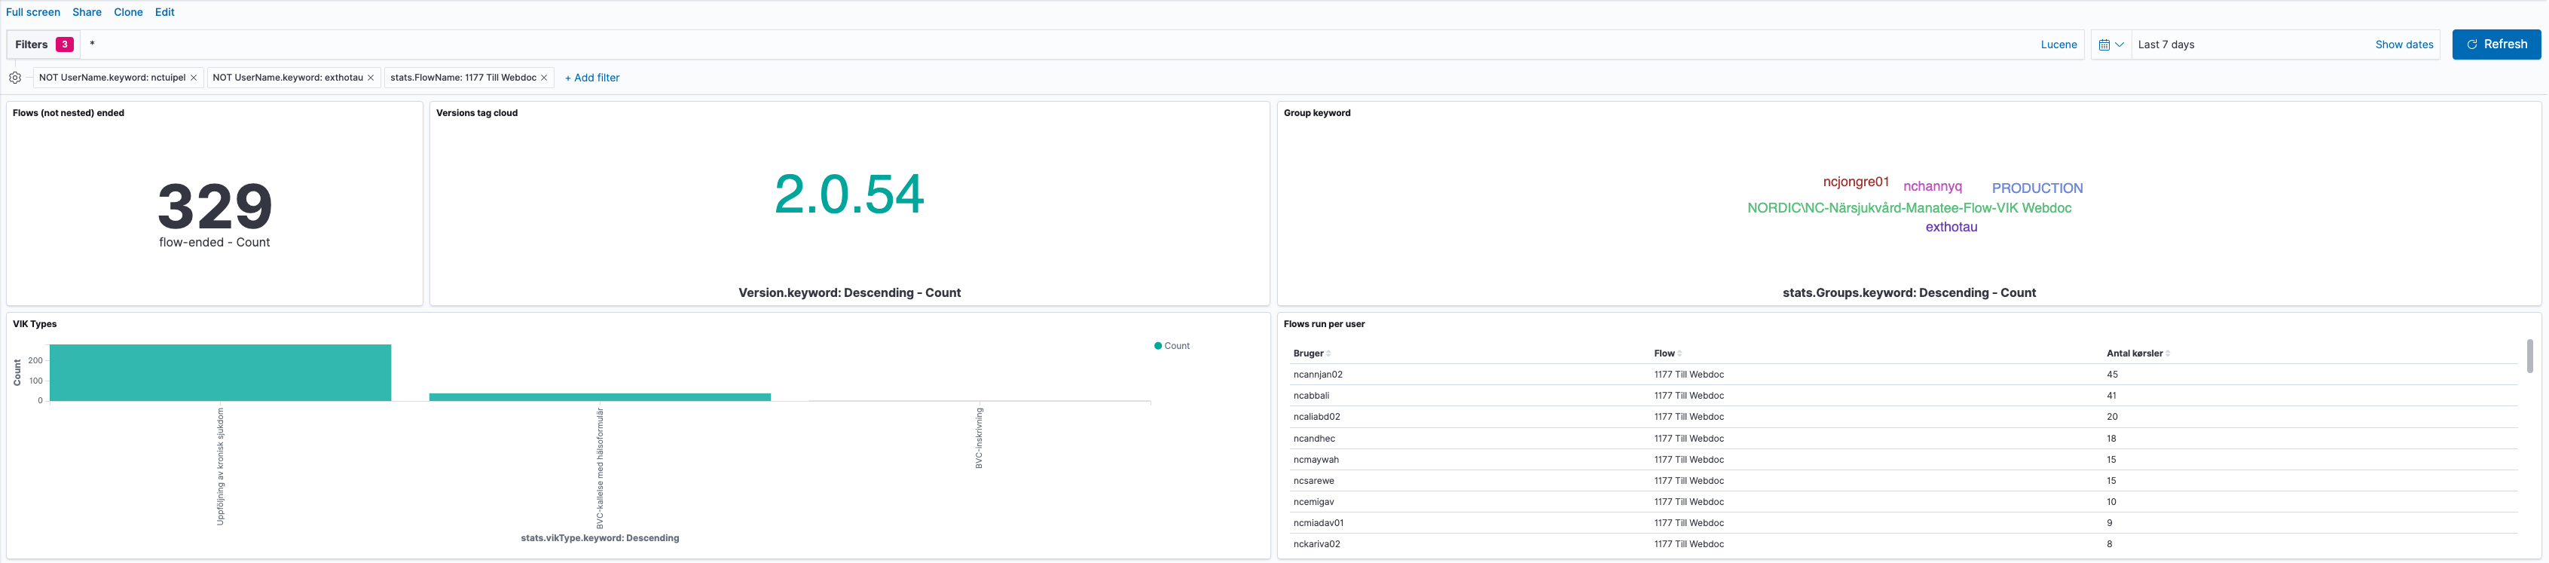Clone this dashboard

(x=129, y=12)
